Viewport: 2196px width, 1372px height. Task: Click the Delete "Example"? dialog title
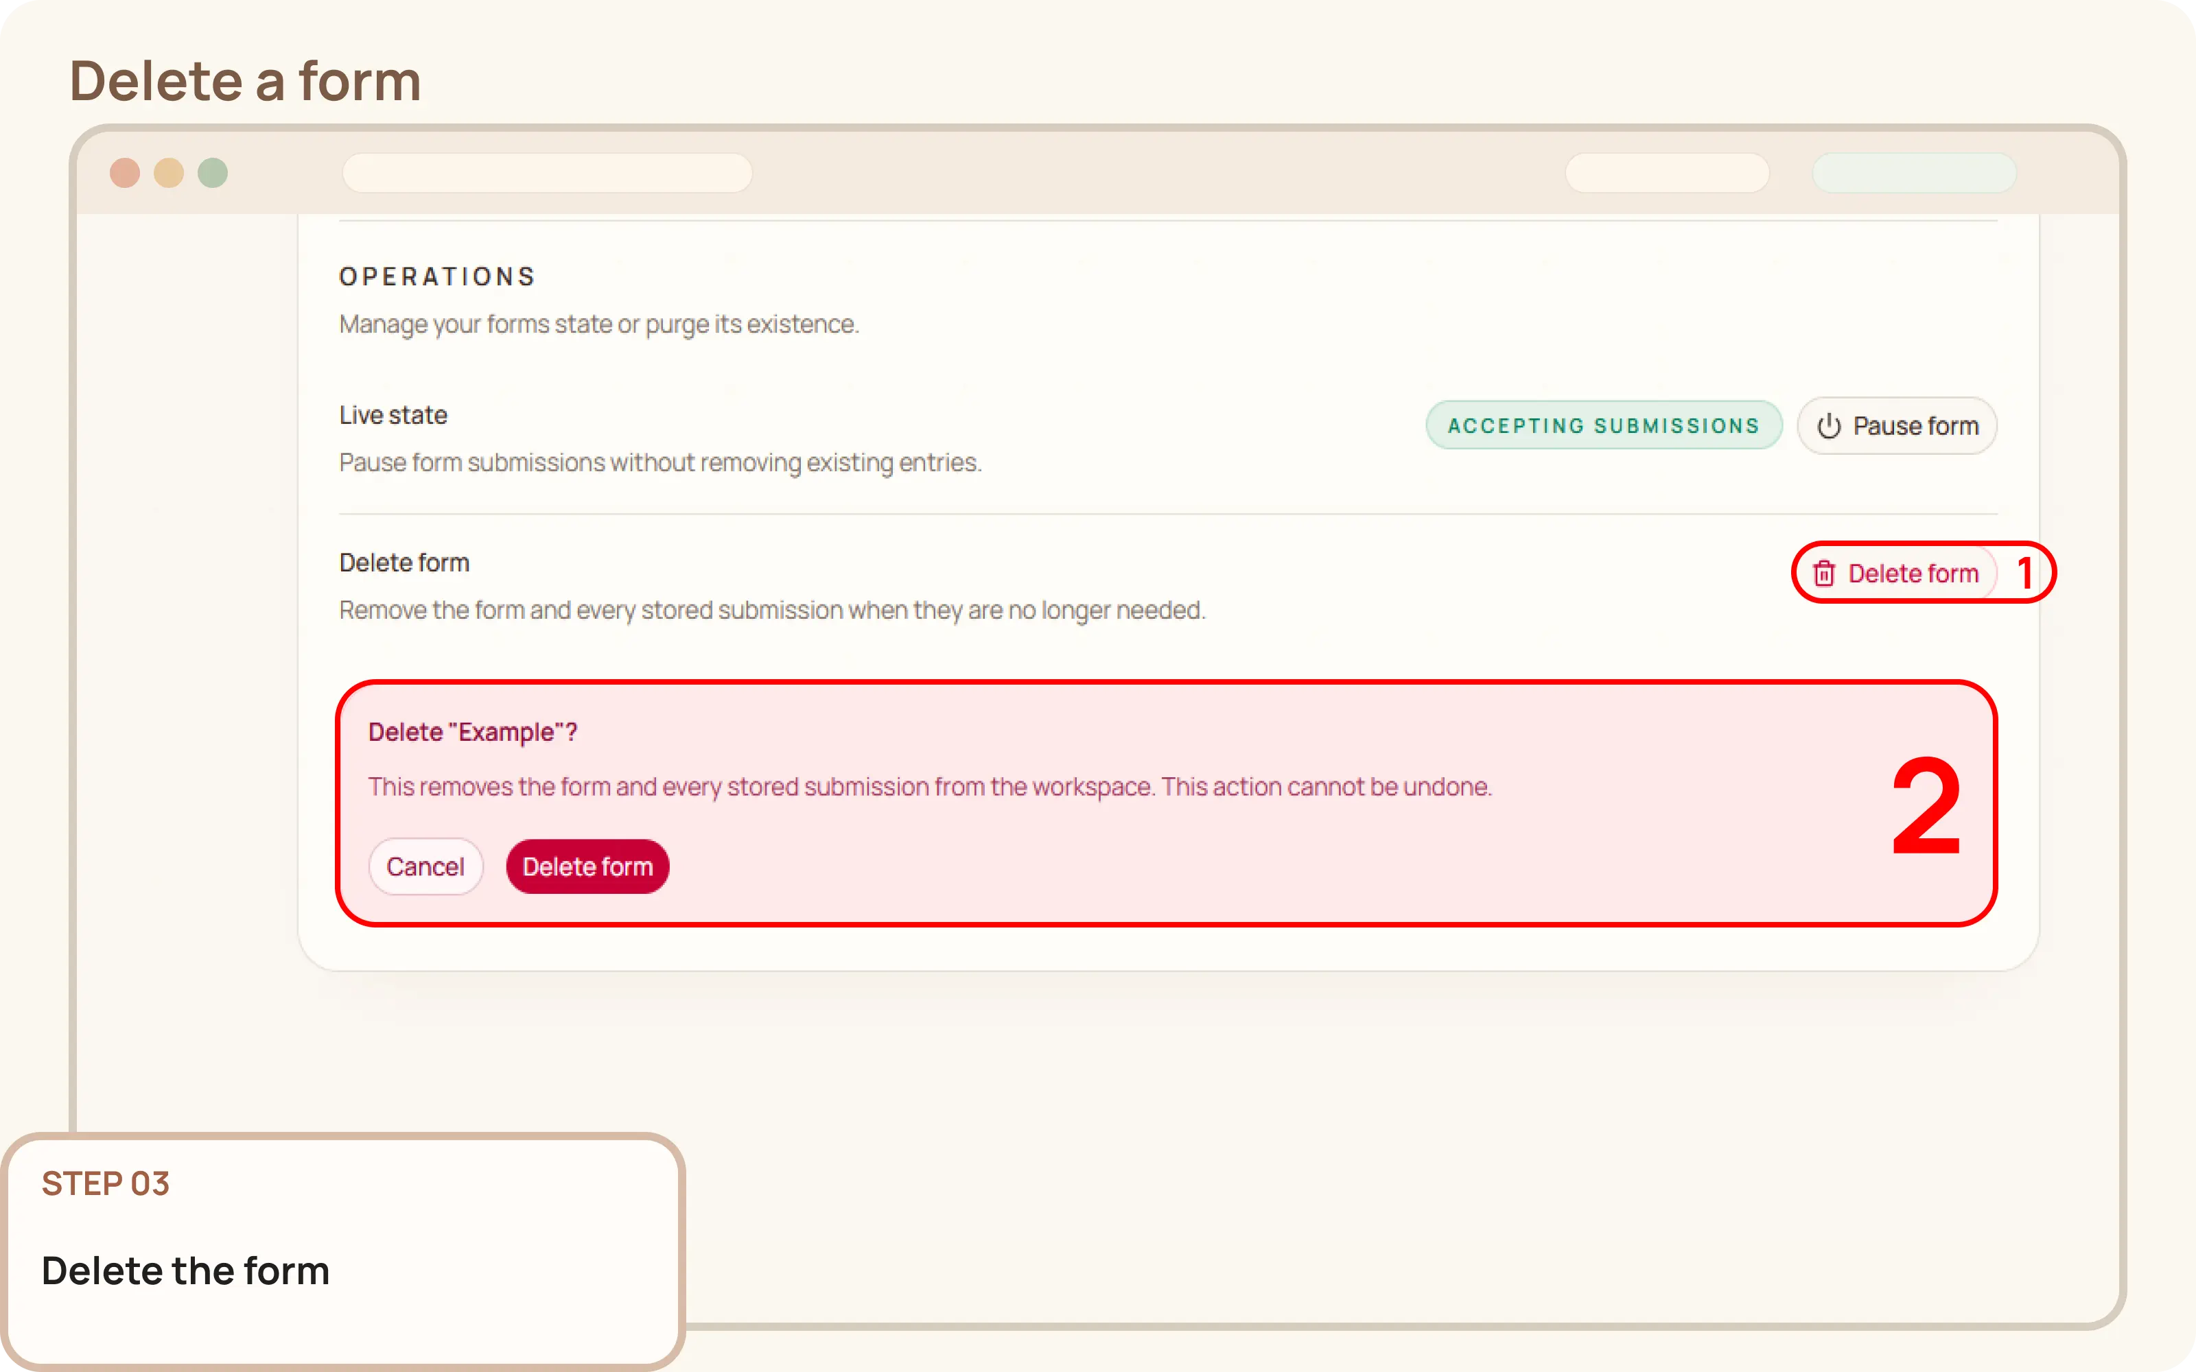tap(473, 731)
